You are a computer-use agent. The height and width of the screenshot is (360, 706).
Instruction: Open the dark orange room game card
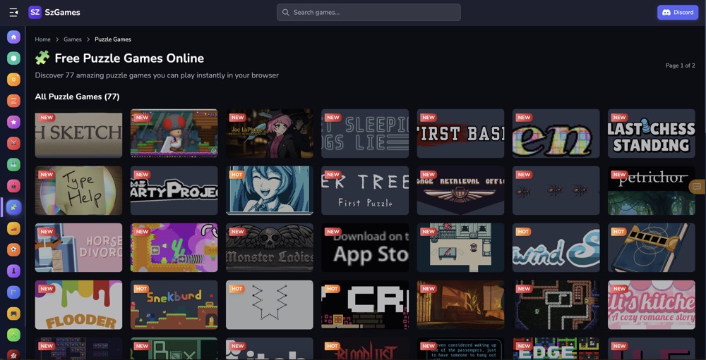[x=460, y=305]
